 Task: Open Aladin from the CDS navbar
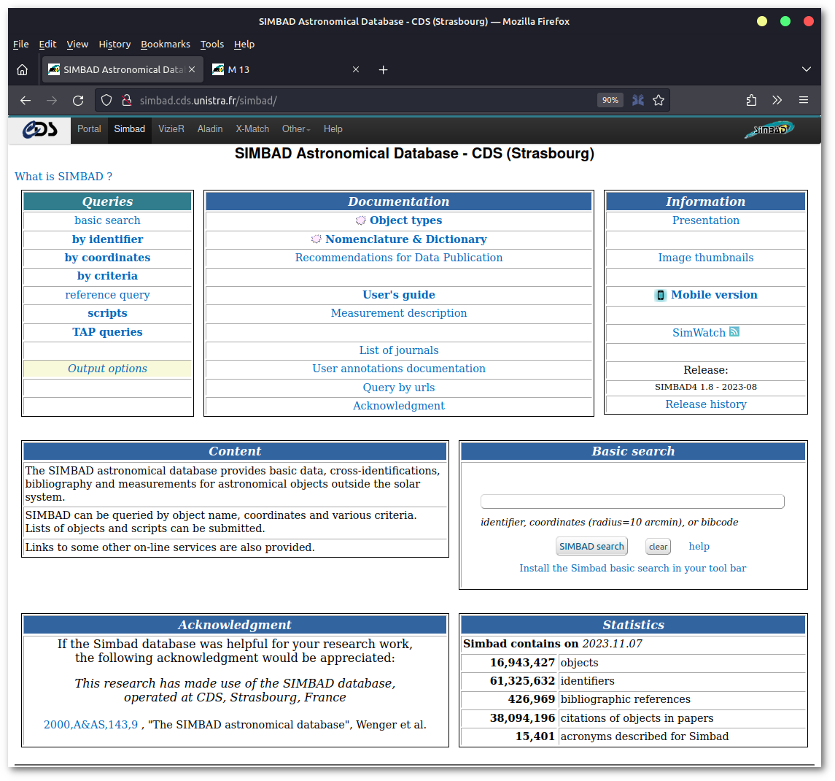pos(210,129)
